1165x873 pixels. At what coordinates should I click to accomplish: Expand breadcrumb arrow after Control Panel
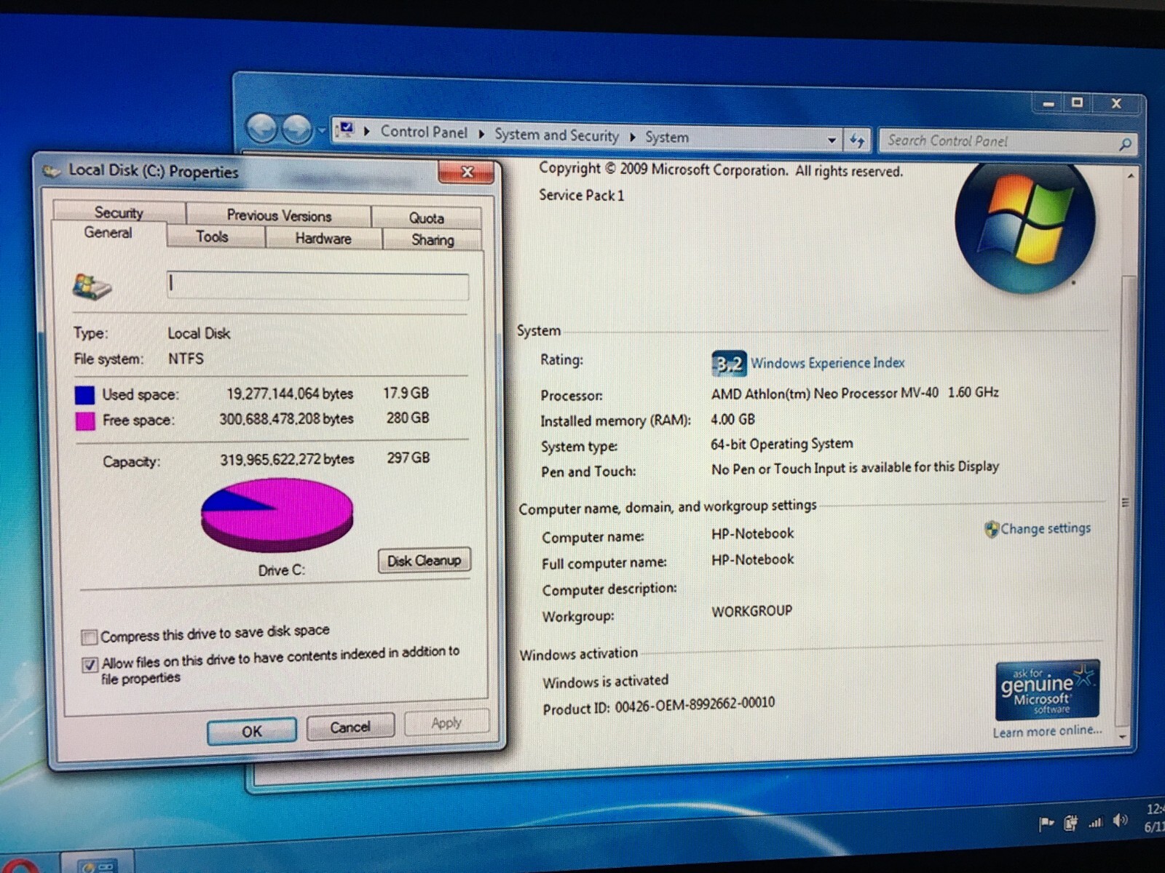[x=481, y=134]
